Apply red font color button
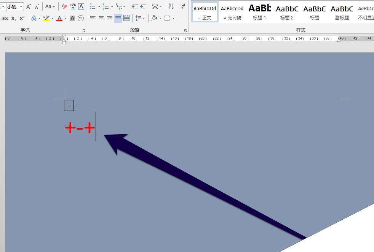374x252 pixels. 59,18
